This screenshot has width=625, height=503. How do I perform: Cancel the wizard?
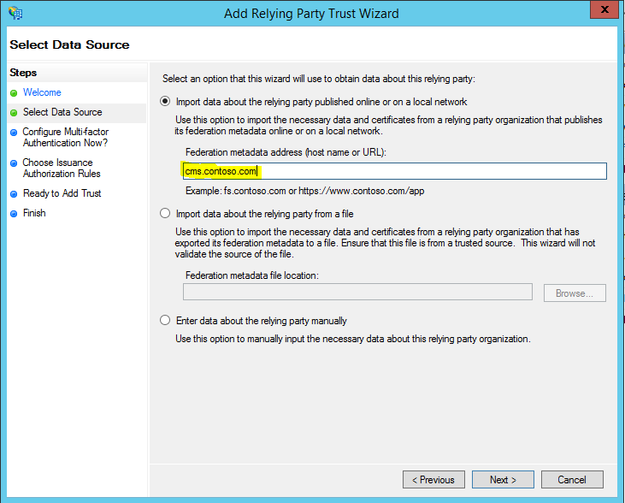tap(572, 479)
